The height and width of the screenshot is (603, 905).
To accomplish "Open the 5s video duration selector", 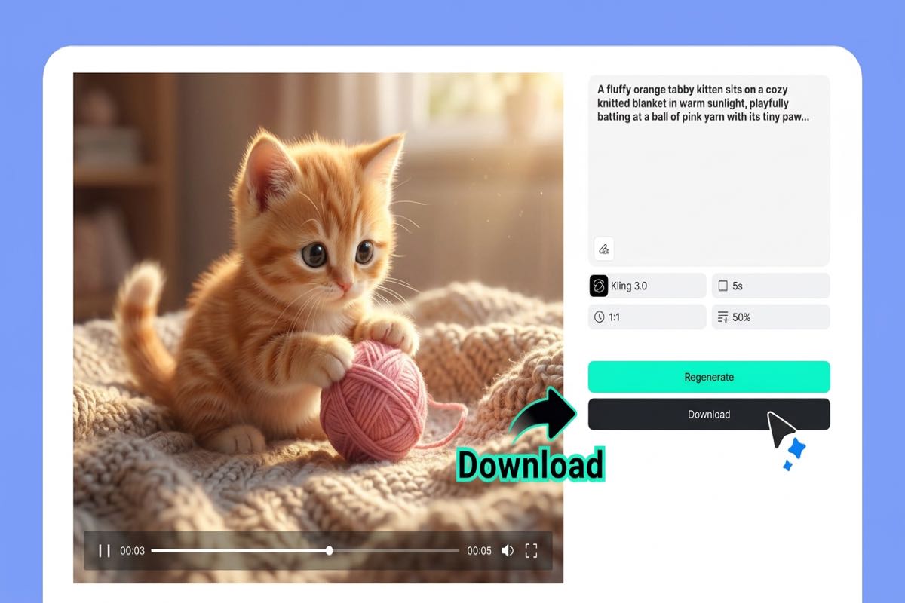I will 769,285.
